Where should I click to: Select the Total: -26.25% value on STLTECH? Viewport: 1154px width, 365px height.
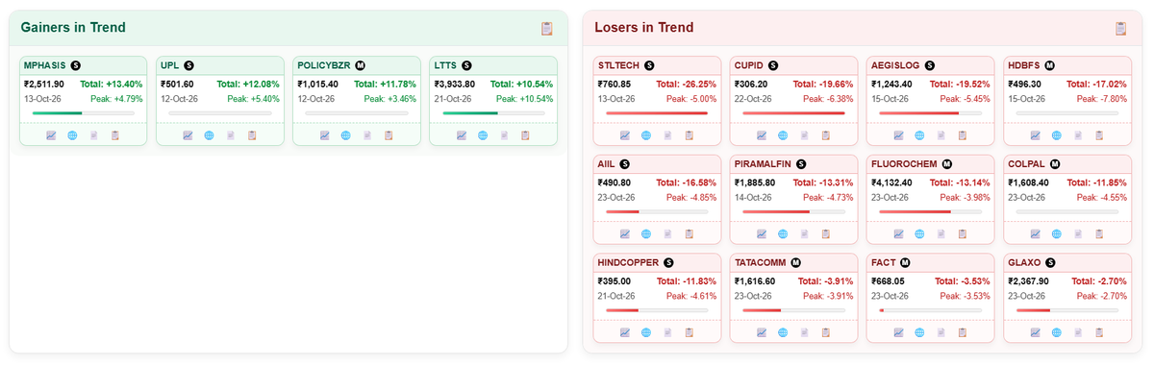687,85
